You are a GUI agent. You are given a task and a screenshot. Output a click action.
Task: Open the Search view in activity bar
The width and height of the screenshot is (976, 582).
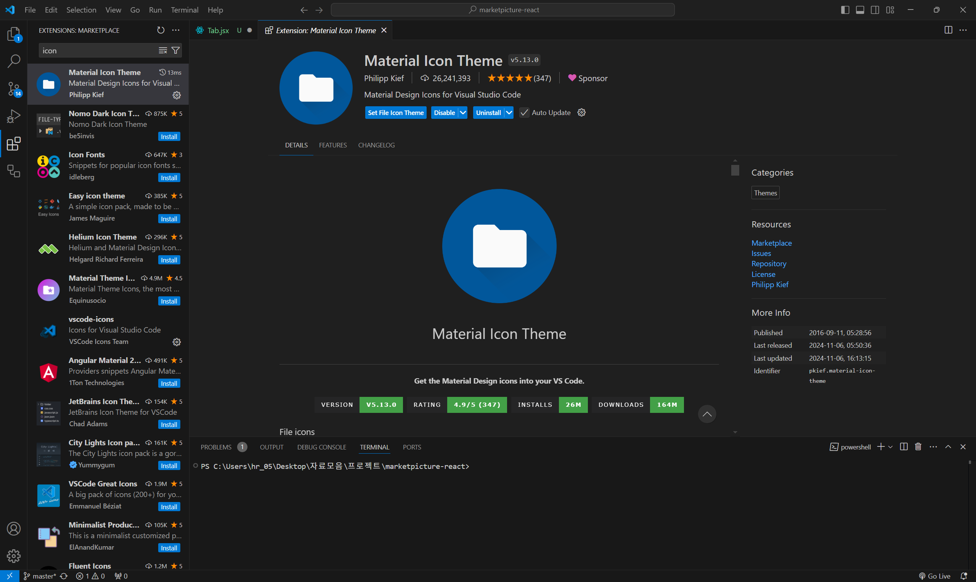14,61
